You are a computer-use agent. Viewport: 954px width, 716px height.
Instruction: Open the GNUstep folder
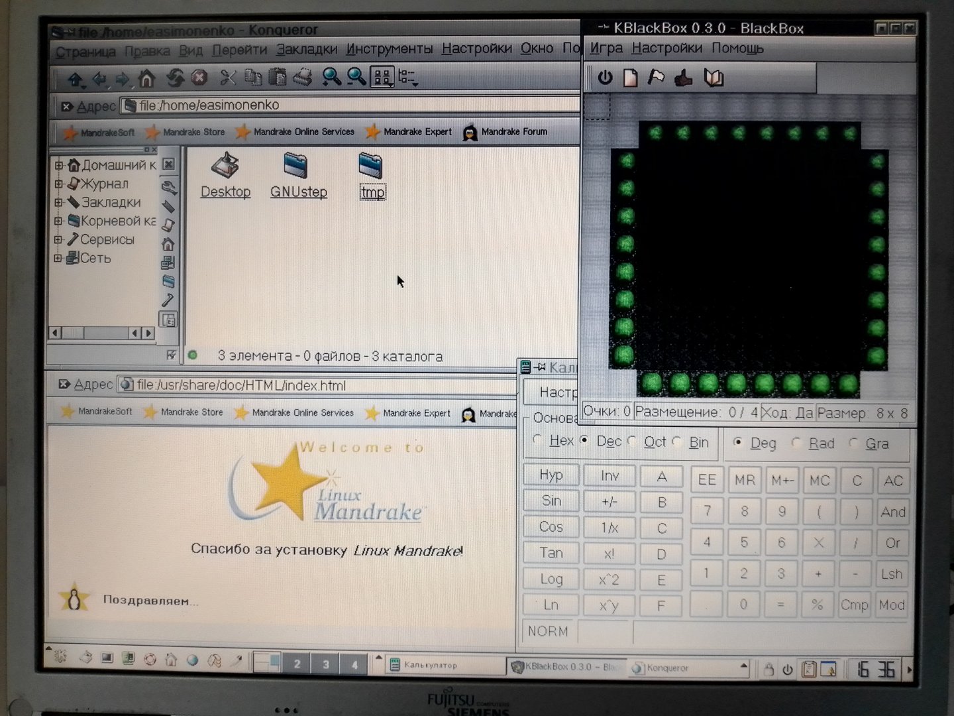coord(299,176)
